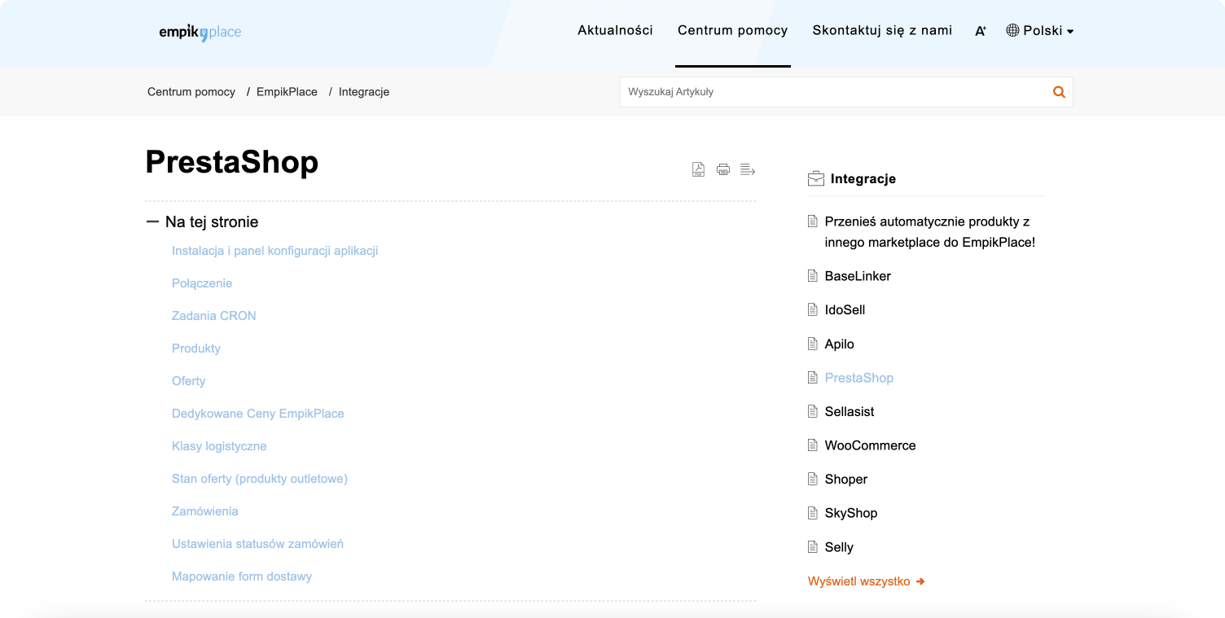Click document icon next to Selly
This screenshot has height=618, width=1225.
click(x=812, y=547)
